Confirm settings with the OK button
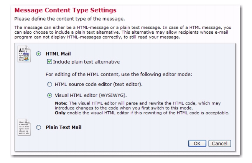 [x=197, y=143]
